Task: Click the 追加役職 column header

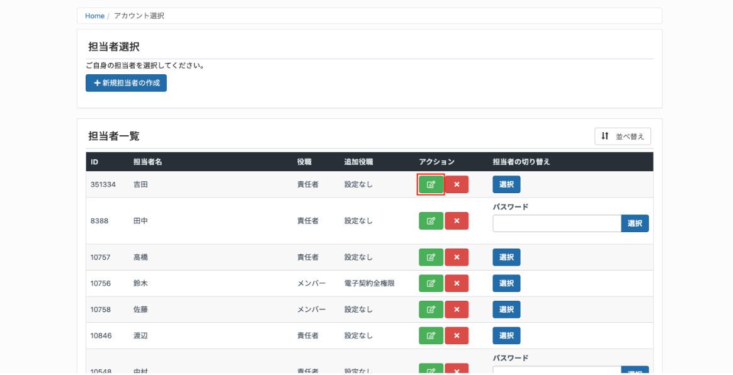Action: (358, 162)
